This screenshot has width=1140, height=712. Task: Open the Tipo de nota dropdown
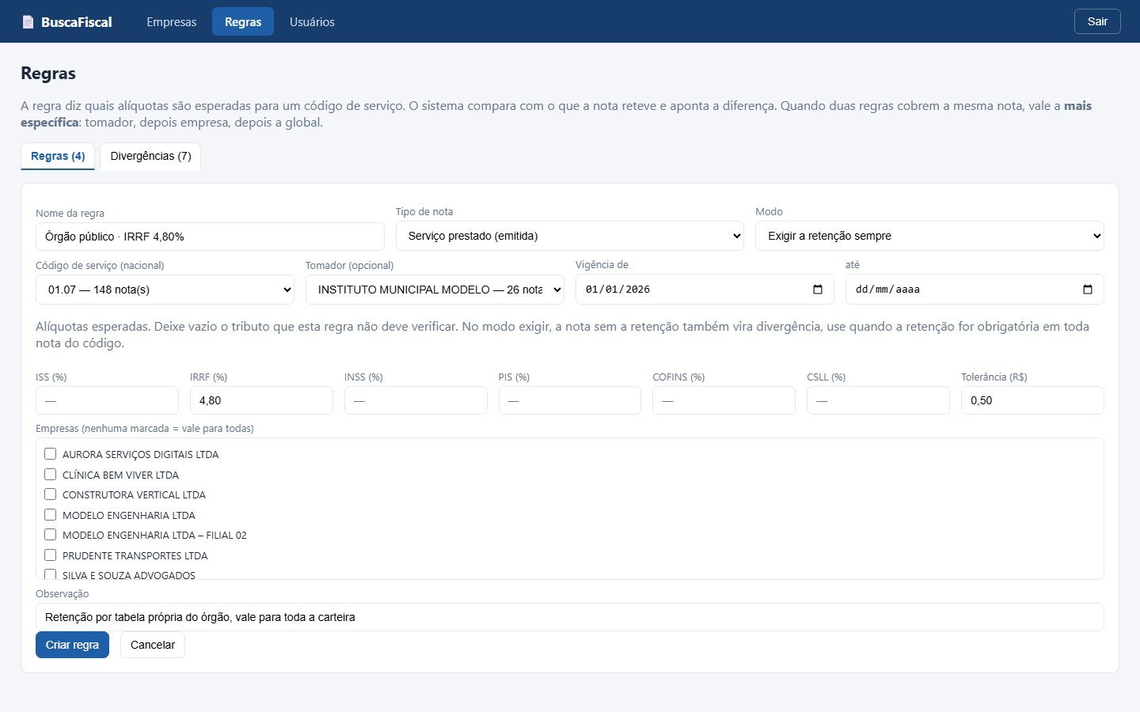(570, 236)
